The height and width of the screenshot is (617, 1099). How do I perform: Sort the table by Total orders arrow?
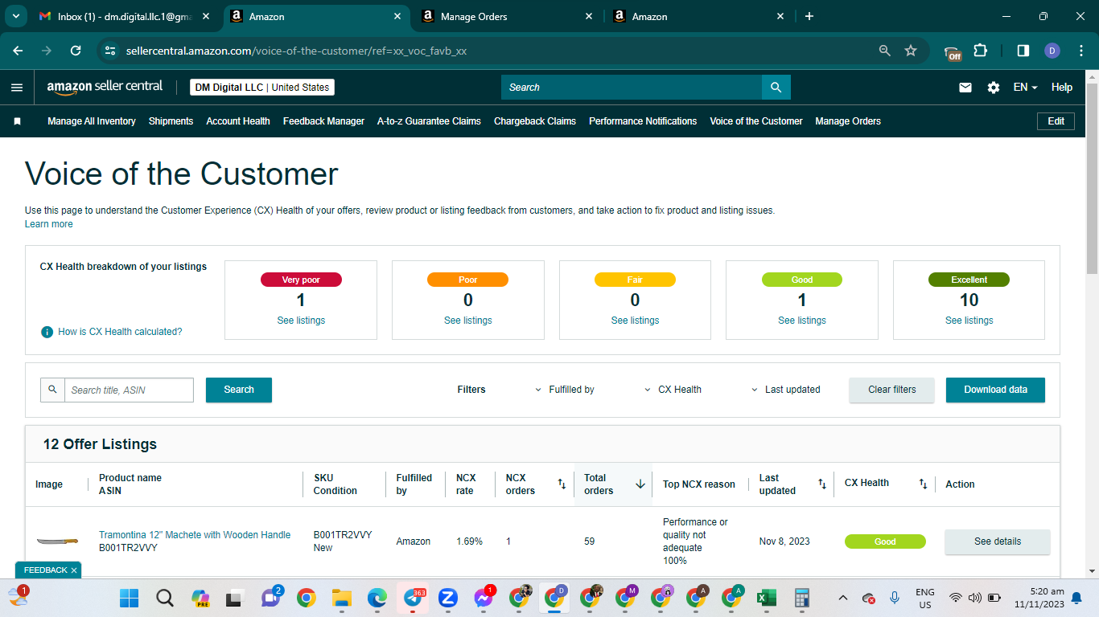click(x=640, y=484)
